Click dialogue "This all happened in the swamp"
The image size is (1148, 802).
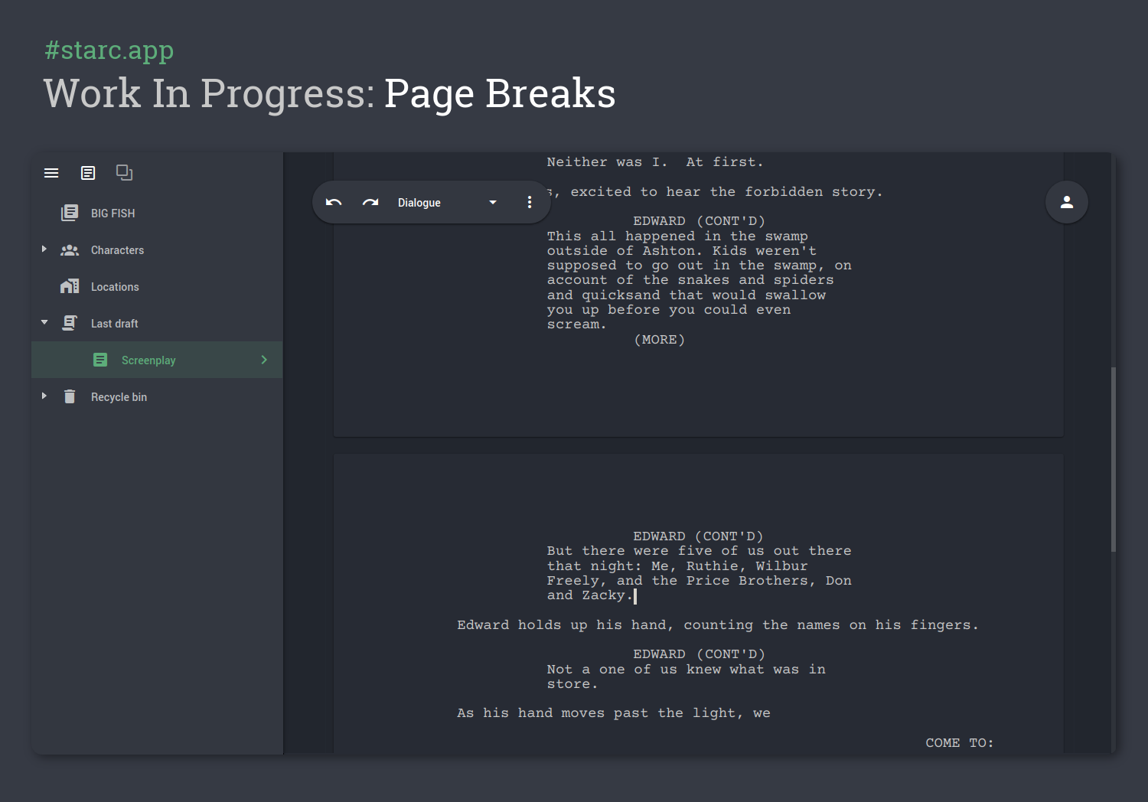tap(677, 236)
